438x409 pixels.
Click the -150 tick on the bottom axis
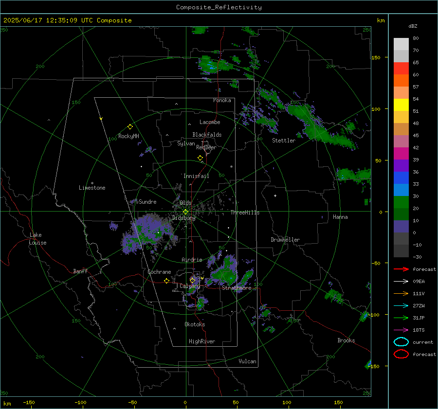pyautogui.click(x=29, y=402)
